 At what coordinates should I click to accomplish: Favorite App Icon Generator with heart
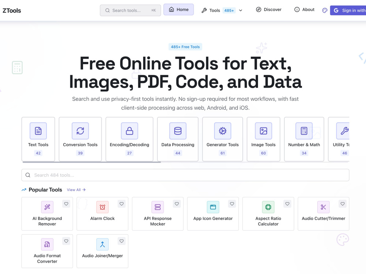pyautogui.click(x=232, y=204)
